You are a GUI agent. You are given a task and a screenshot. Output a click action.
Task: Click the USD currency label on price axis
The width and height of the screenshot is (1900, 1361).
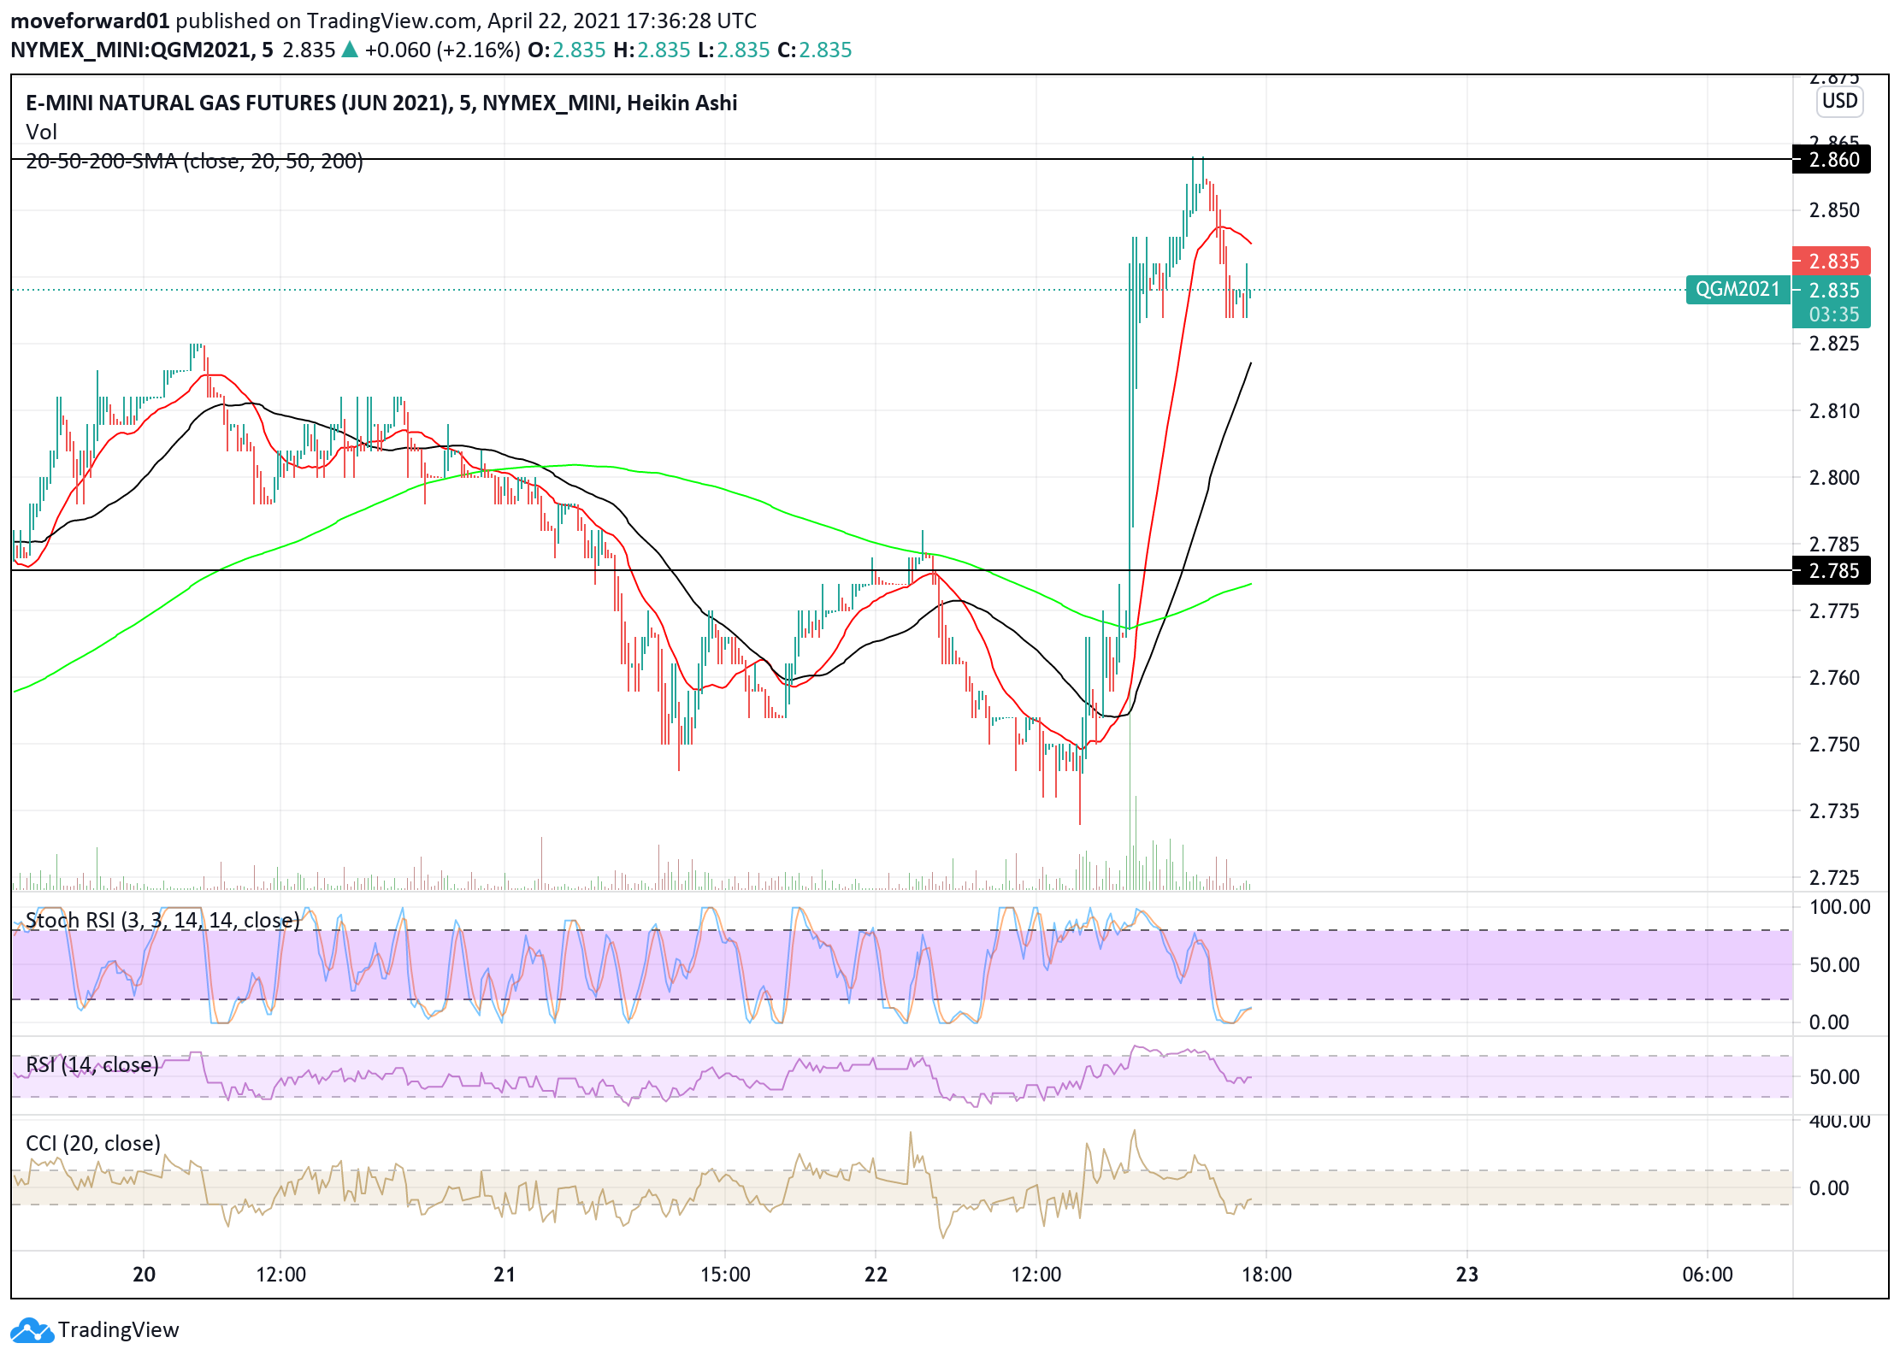point(1839,101)
